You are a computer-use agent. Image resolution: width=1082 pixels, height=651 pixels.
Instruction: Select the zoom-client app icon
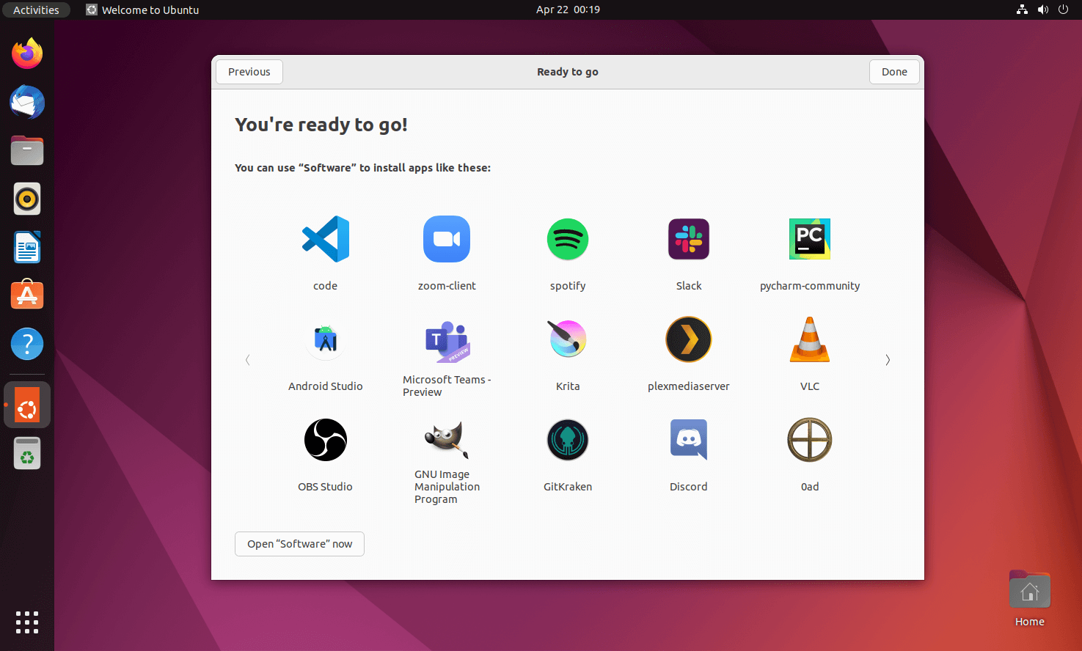[x=446, y=239]
